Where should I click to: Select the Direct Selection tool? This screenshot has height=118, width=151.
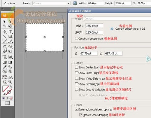[x=10, y=21]
